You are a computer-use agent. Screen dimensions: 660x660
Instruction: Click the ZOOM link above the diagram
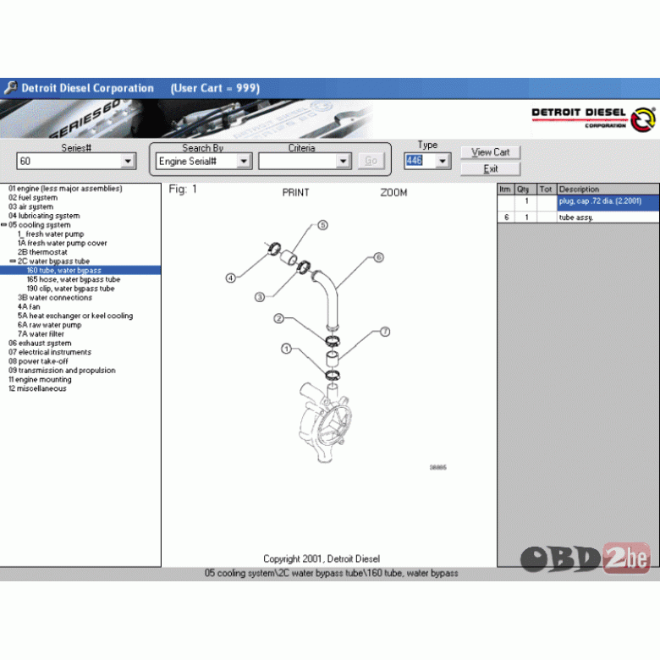point(393,192)
